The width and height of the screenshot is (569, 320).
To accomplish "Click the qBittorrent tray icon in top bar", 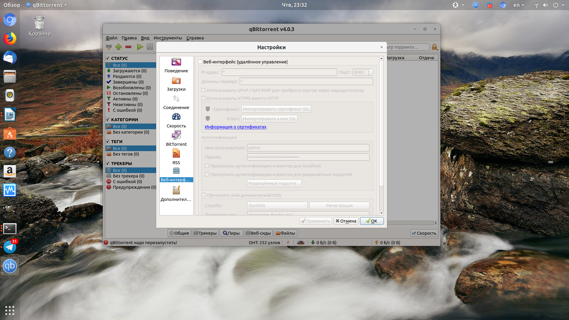I will [x=475, y=5].
